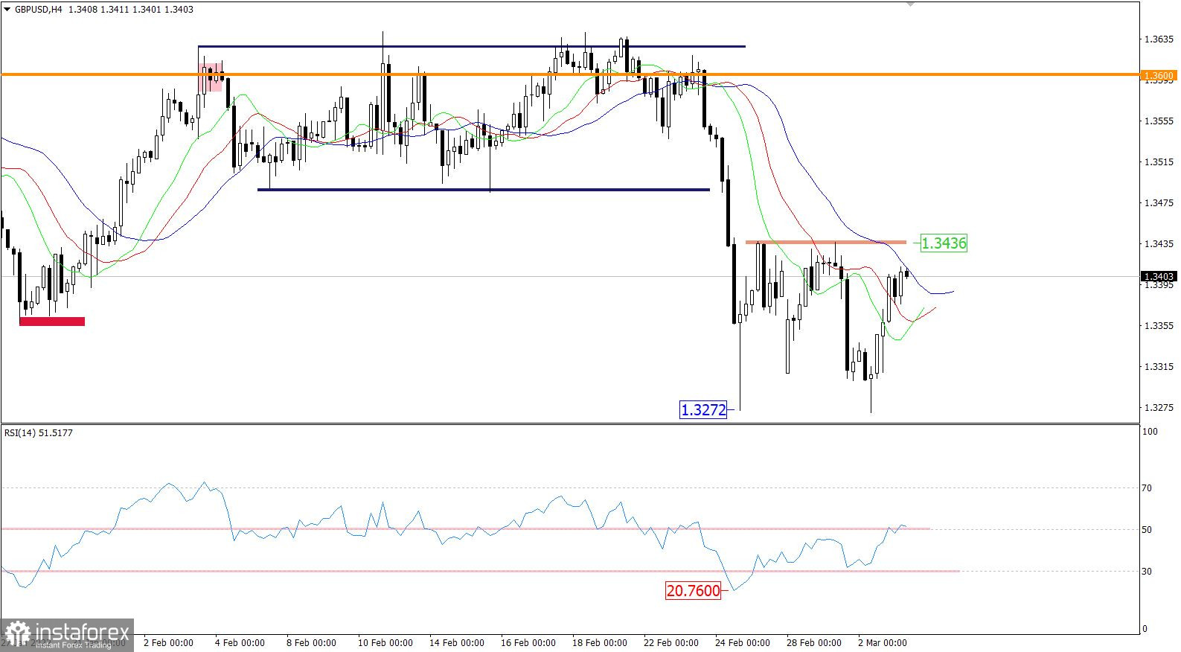Click the 16 Feb 00:00 date label
Image resolution: width=1181 pixels, height=652 pixels.
coord(528,643)
